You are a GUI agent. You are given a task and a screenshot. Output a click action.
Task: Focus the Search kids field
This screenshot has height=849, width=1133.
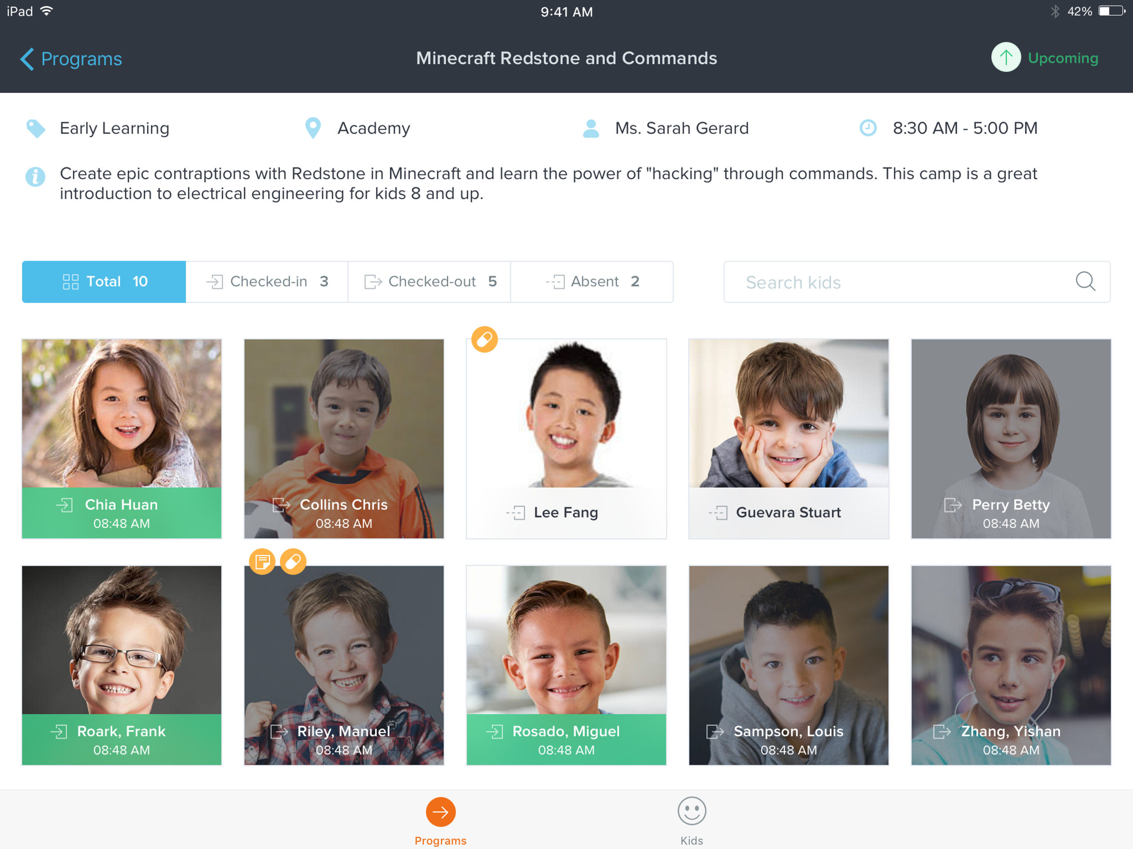click(x=917, y=282)
